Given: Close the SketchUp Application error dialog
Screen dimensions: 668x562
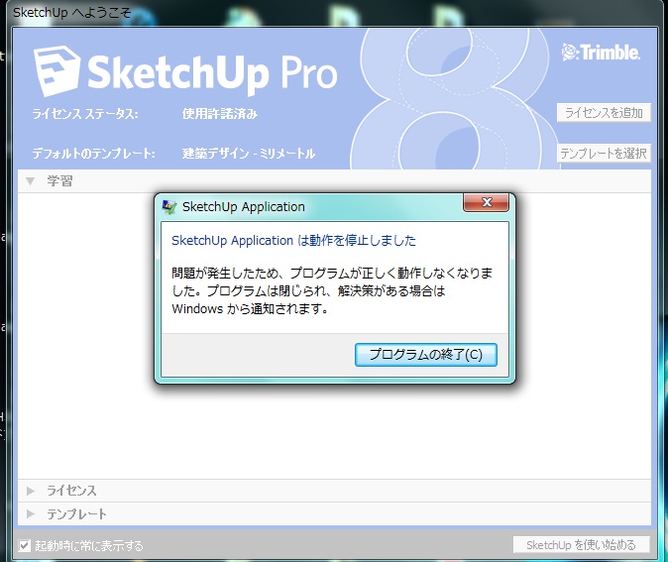Looking at the screenshot, I should point(486,202).
